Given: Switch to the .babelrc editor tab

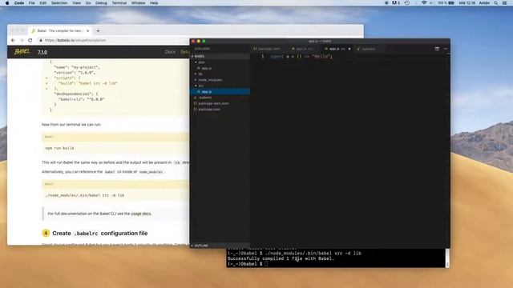Looking at the screenshot, I should click(x=366, y=49).
